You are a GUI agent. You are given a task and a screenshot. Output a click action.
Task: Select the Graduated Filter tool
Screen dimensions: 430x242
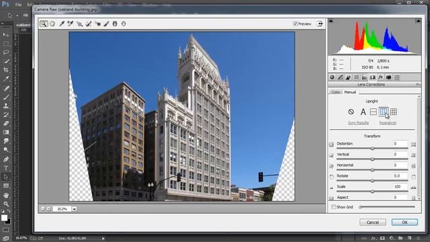coord(115,24)
